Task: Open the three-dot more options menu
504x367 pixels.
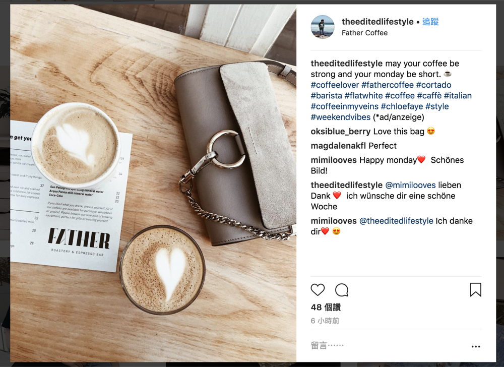Action: click(476, 346)
